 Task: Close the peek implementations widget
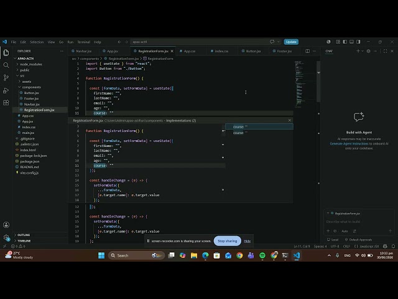tap(290, 120)
